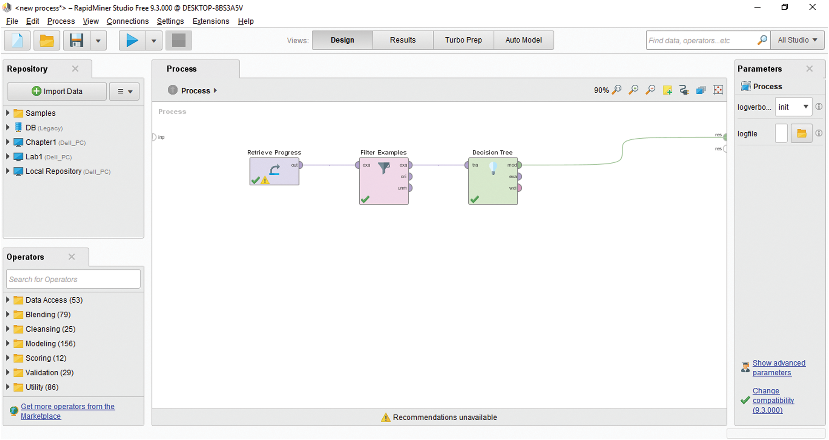Click the Run process play button
Screen dimensions: 829x440
tap(132, 41)
